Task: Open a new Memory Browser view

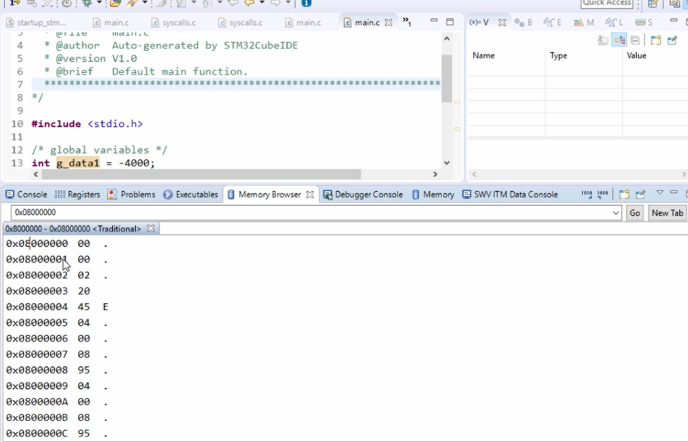Action: click(x=624, y=194)
